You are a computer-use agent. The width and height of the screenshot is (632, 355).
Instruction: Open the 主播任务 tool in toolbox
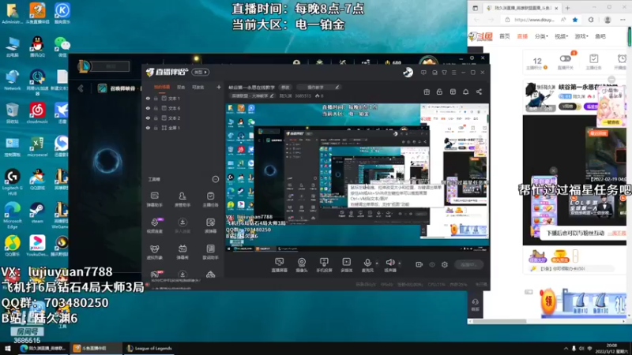click(210, 200)
